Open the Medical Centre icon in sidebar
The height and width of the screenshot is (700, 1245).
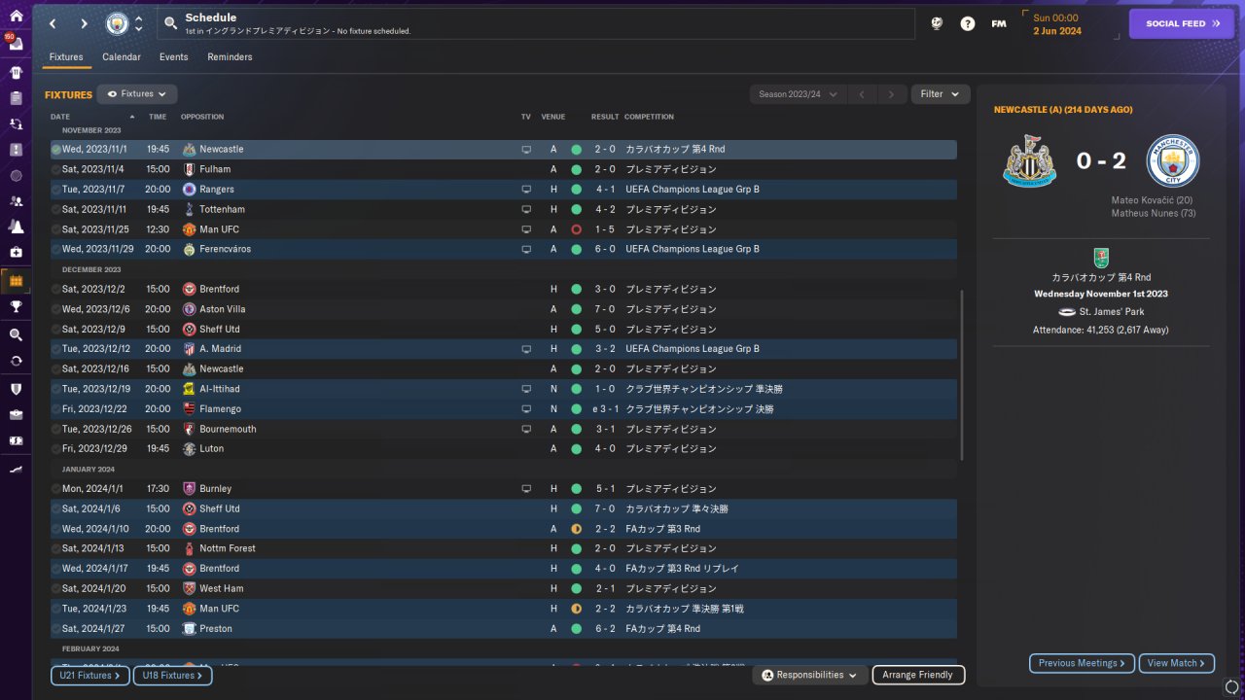click(x=16, y=252)
